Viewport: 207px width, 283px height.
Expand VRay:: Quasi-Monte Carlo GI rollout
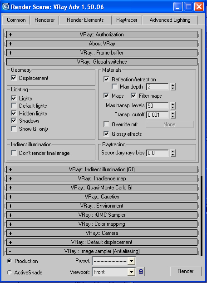click(x=102, y=188)
